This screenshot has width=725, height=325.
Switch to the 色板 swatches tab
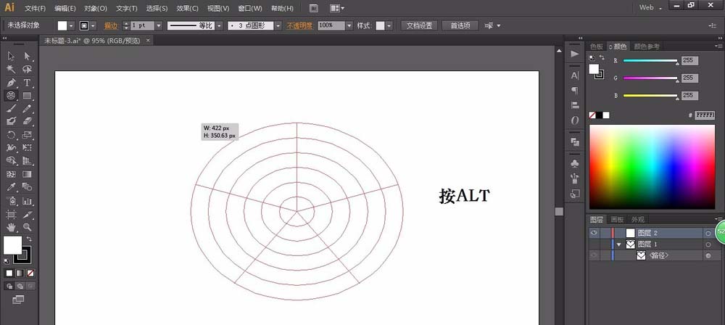pyautogui.click(x=597, y=46)
